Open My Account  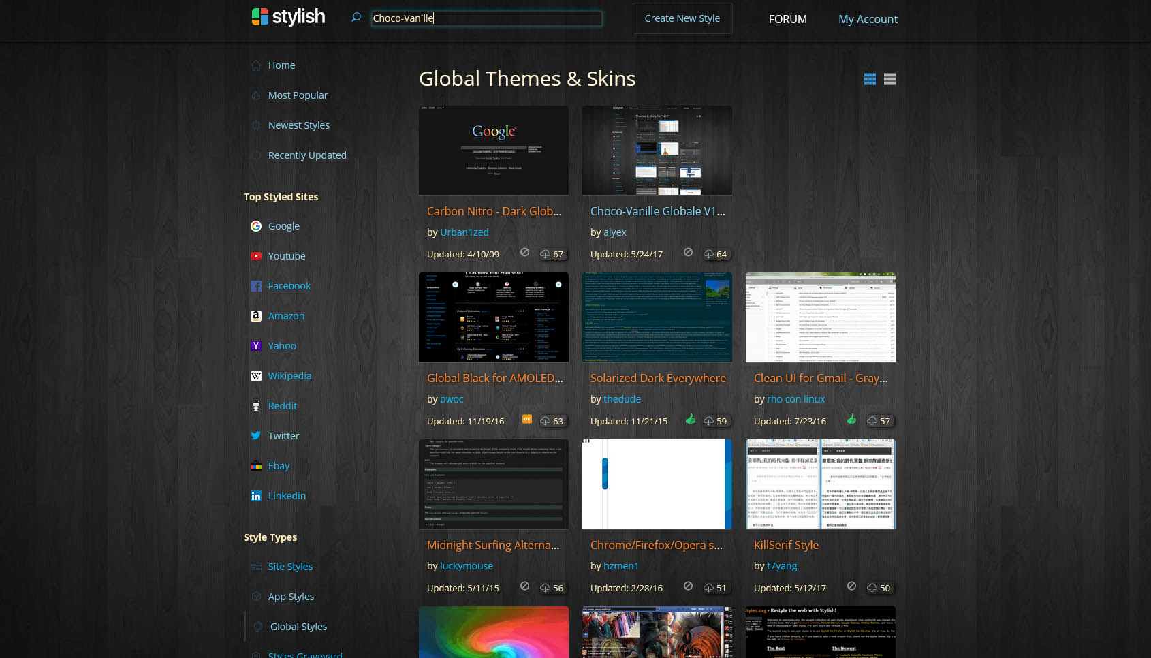(x=868, y=19)
